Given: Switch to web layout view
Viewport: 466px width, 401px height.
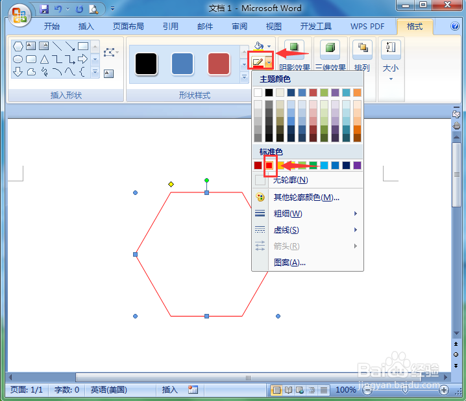Looking at the screenshot, I should tap(300, 390).
